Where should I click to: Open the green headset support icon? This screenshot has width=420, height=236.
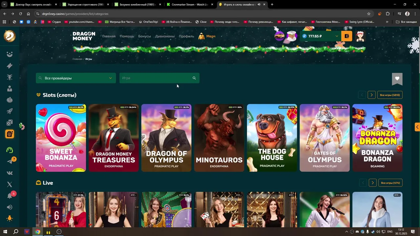pyautogui.click(x=10, y=150)
